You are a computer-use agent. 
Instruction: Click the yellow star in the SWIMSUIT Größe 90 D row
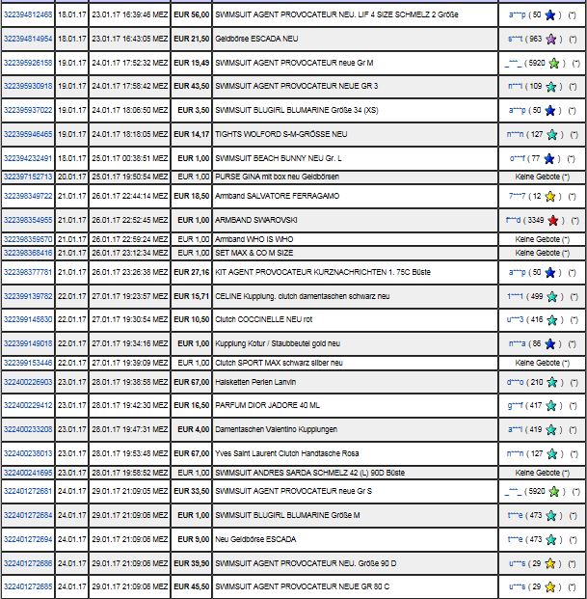[550, 564]
